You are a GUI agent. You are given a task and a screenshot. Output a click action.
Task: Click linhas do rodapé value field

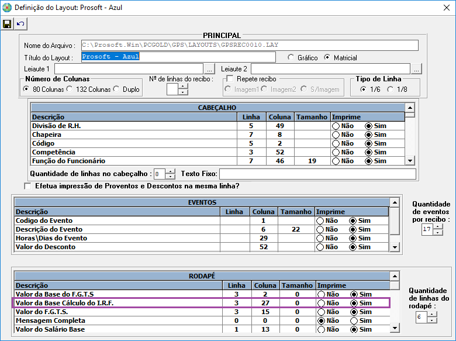click(x=422, y=317)
